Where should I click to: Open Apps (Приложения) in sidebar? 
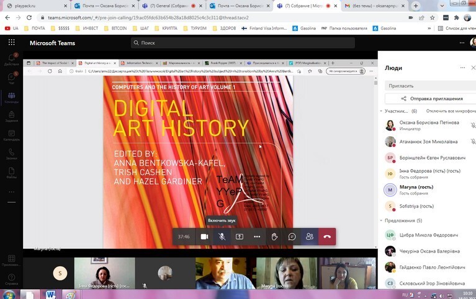[12, 261]
